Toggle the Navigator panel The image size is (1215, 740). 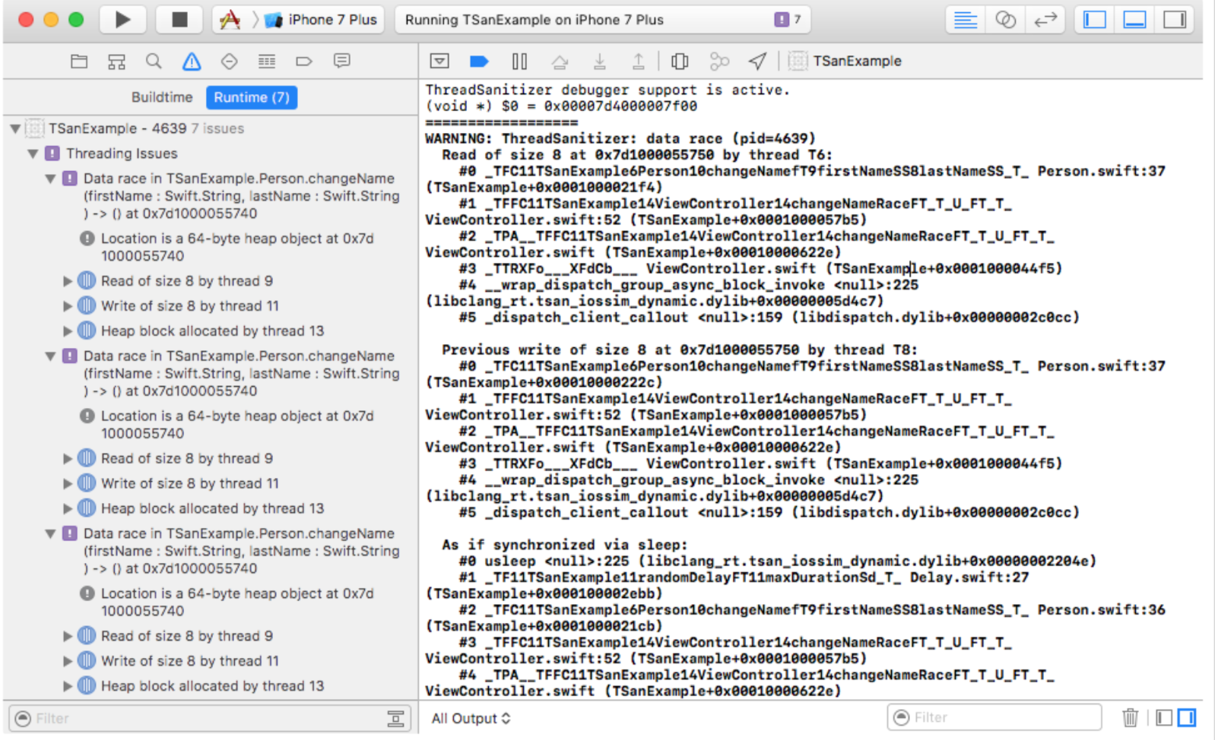[1095, 20]
